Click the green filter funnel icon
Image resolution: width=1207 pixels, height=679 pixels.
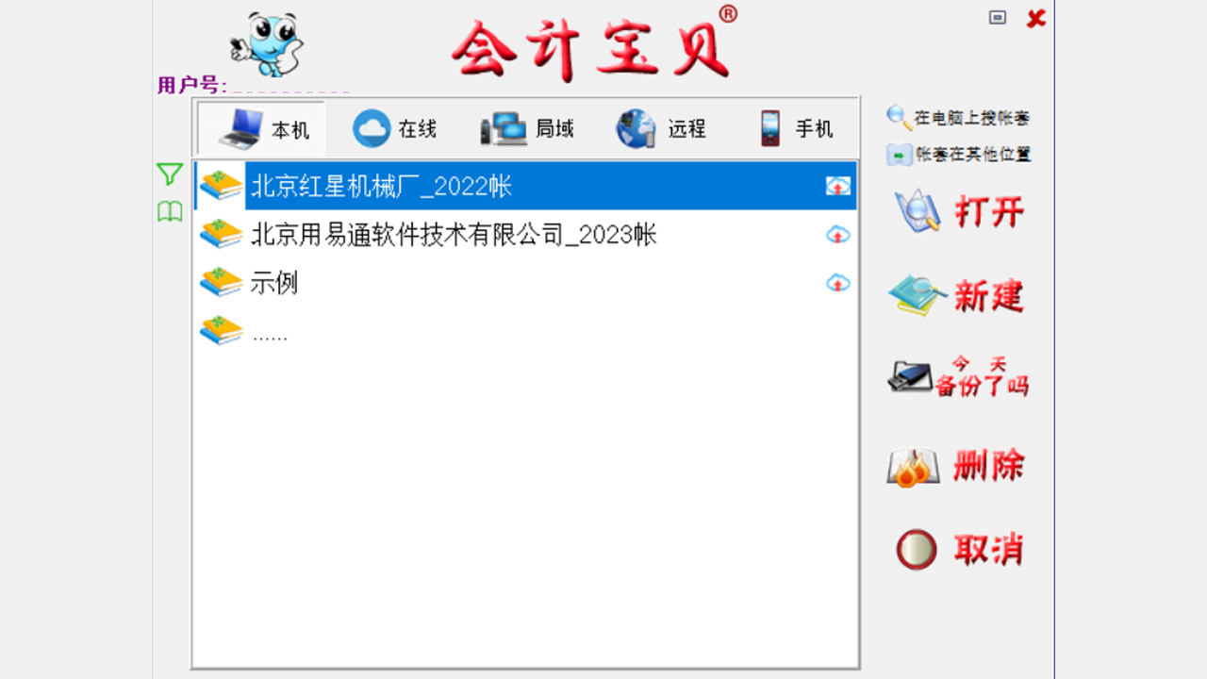pyautogui.click(x=170, y=174)
